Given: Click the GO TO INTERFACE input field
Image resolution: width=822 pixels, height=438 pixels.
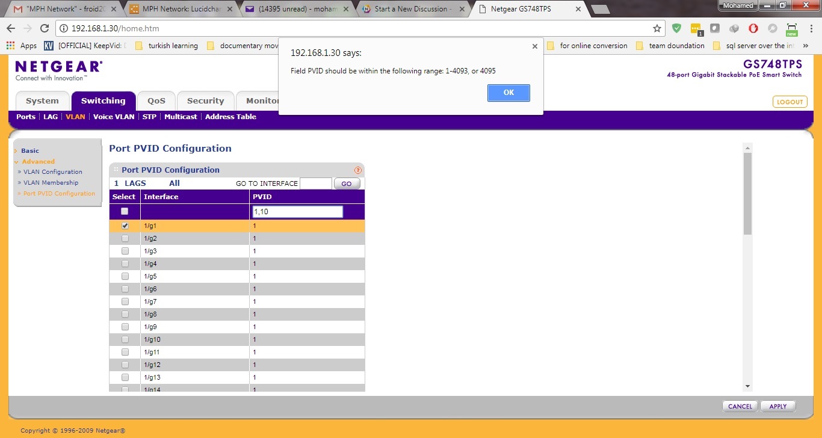Looking at the screenshot, I should coord(316,183).
